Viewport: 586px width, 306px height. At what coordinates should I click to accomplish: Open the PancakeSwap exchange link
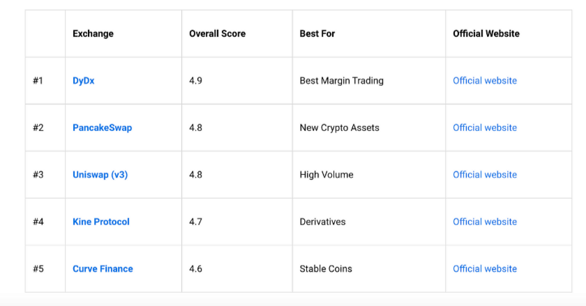point(102,128)
